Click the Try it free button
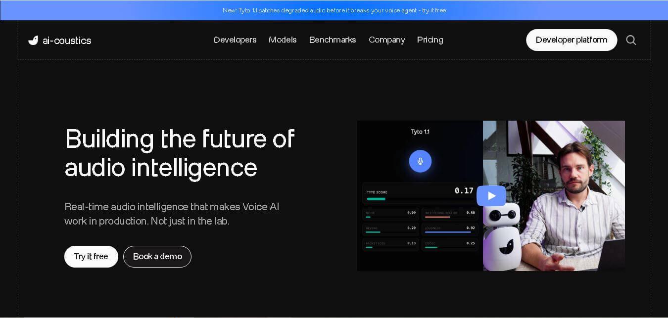 coord(91,257)
